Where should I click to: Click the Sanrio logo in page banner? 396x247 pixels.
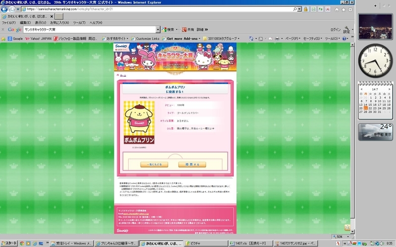pos(121,47)
